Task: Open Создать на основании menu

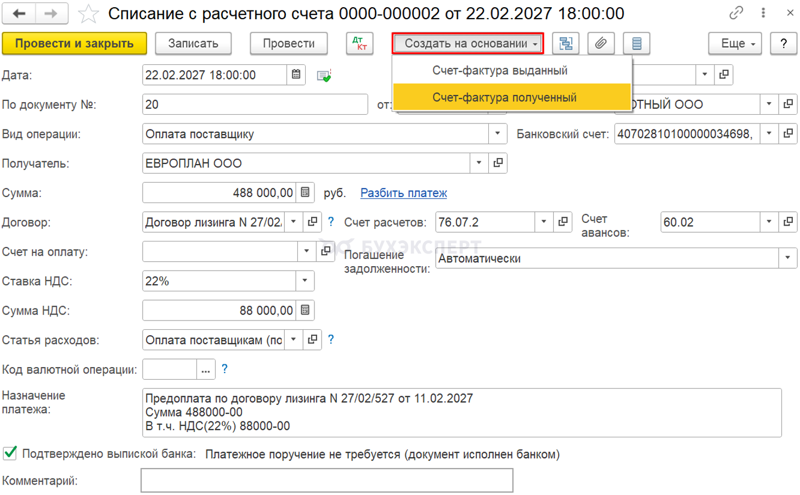Action: pos(467,43)
